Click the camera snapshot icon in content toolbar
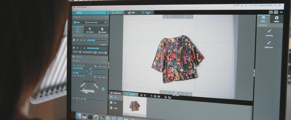Viewport: 291px width, 120px height. tap(159, 96)
